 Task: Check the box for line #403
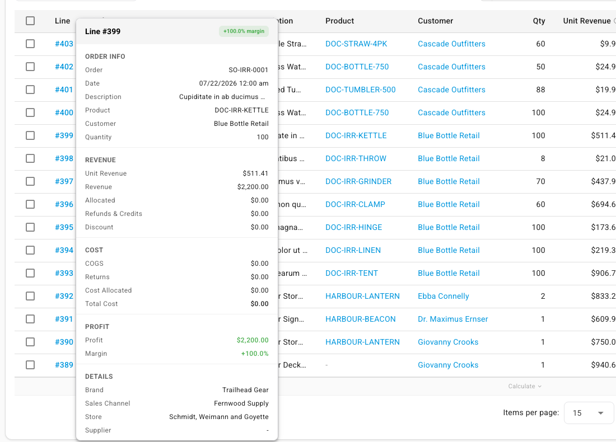coord(30,44)
